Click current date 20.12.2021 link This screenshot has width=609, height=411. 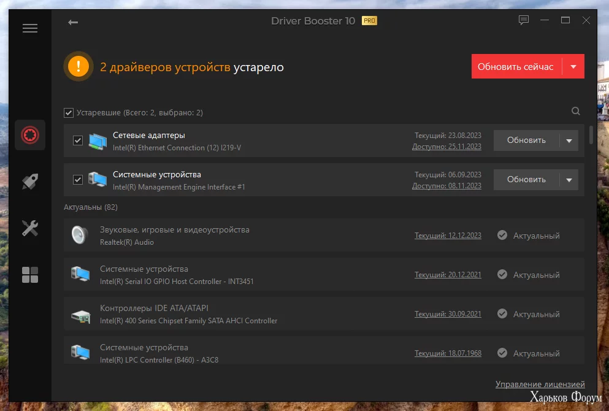tap(448, 275)
